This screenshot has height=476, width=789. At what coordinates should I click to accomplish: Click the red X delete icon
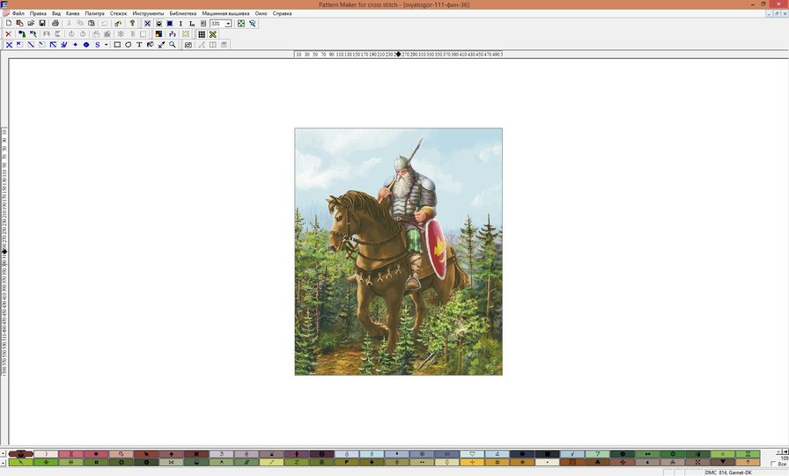pyautogui.click(x=8, y=33)
